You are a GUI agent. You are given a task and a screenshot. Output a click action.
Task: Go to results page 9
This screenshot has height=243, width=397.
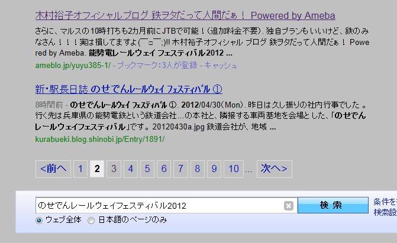[x=214, y=169]
